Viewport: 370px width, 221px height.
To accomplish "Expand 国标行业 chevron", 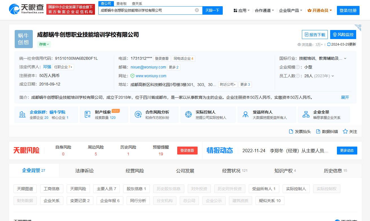I will pos(345,59).
